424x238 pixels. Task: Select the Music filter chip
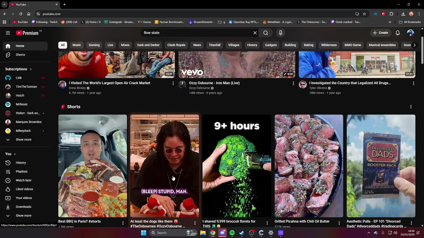77,45
